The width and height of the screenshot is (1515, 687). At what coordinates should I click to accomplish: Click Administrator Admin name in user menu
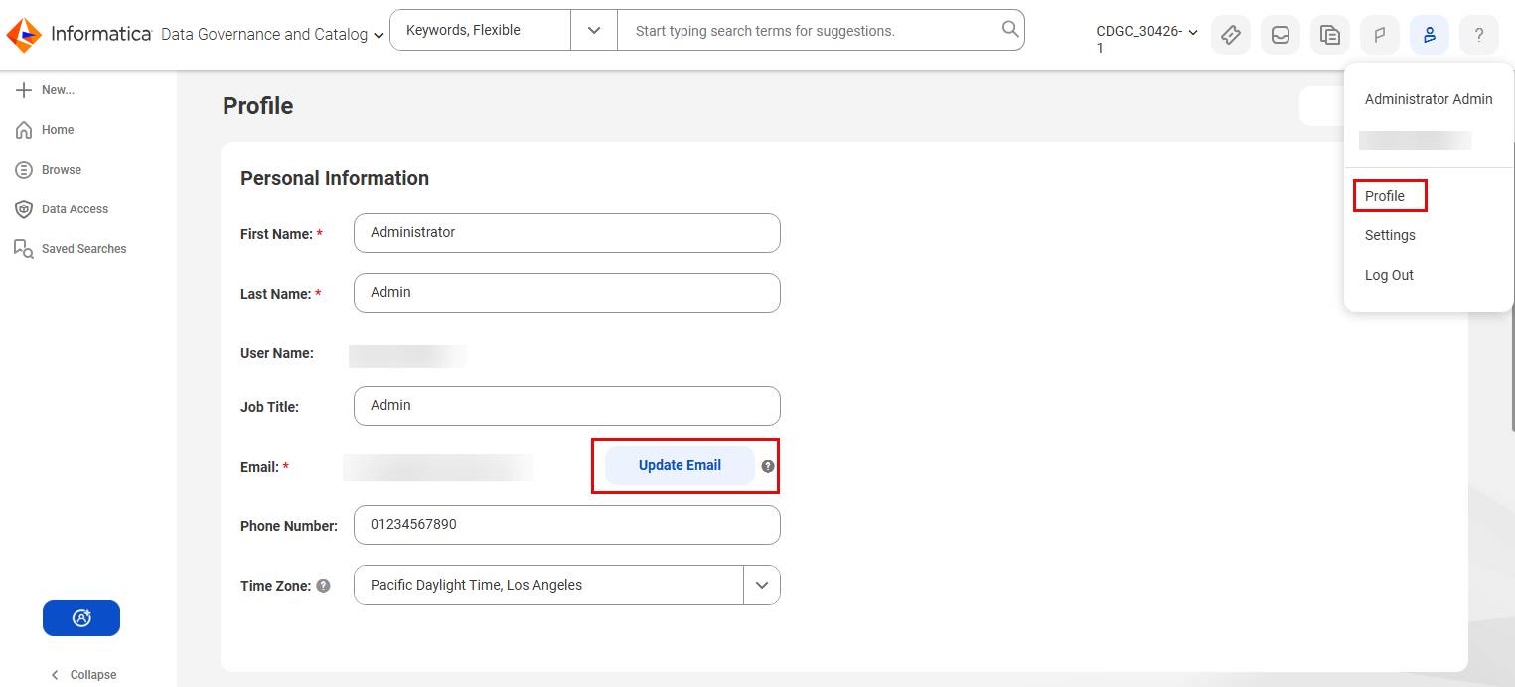click(x=1429, y=99)
